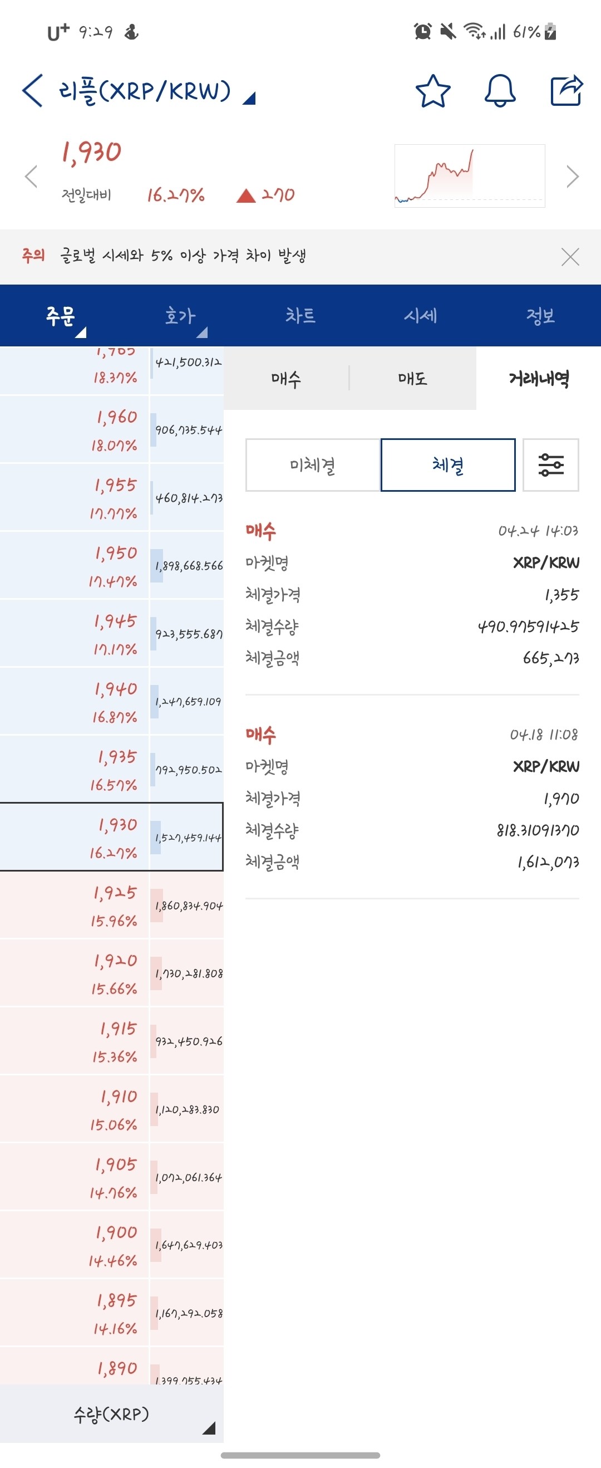
Task: Switch to 미체결 unfilled orders view
Action: point(312,465)
